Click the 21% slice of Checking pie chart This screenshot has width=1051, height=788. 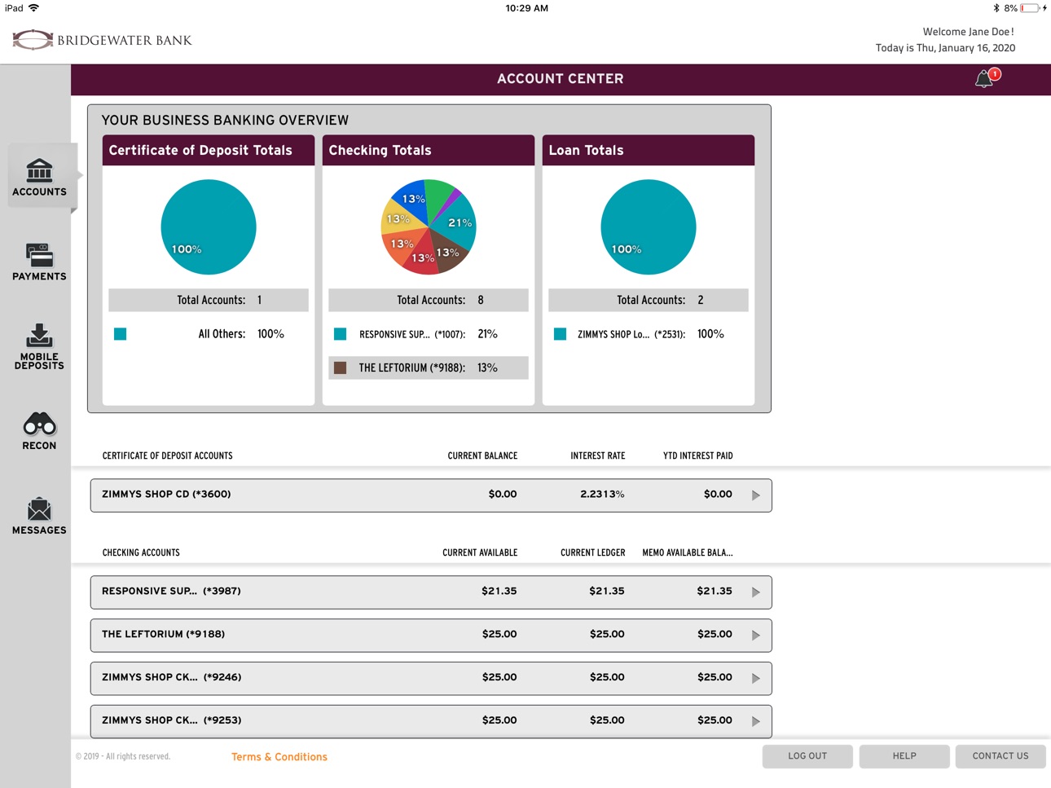[458, 222]
